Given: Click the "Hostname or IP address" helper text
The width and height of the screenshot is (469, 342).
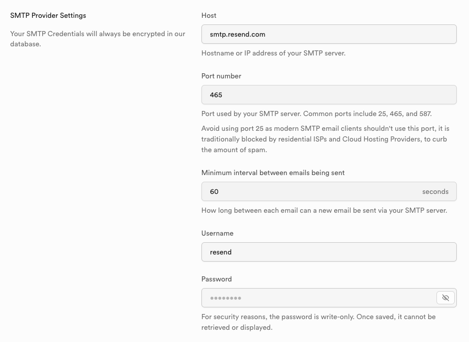Looking at the screenshot, I should pyautogui.click(x=273, y=53).
